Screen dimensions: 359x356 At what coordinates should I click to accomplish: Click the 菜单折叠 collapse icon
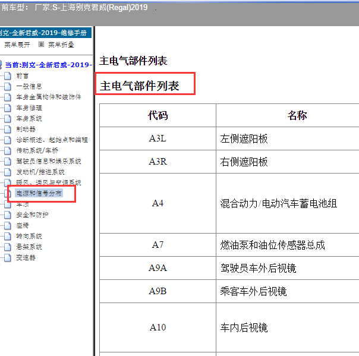coord(41,45)
